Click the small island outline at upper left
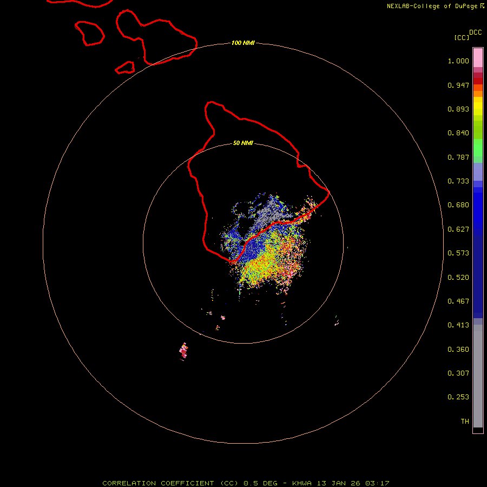This screenshot has width=487, height=487. 90,33
